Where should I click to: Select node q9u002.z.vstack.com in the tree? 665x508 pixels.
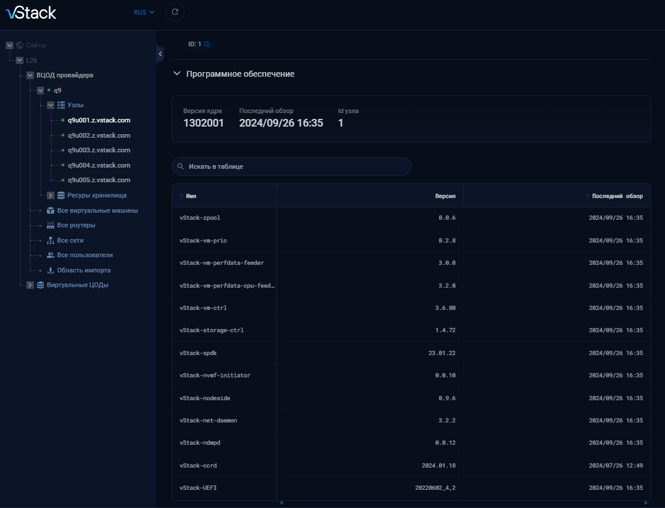(99, 135)
